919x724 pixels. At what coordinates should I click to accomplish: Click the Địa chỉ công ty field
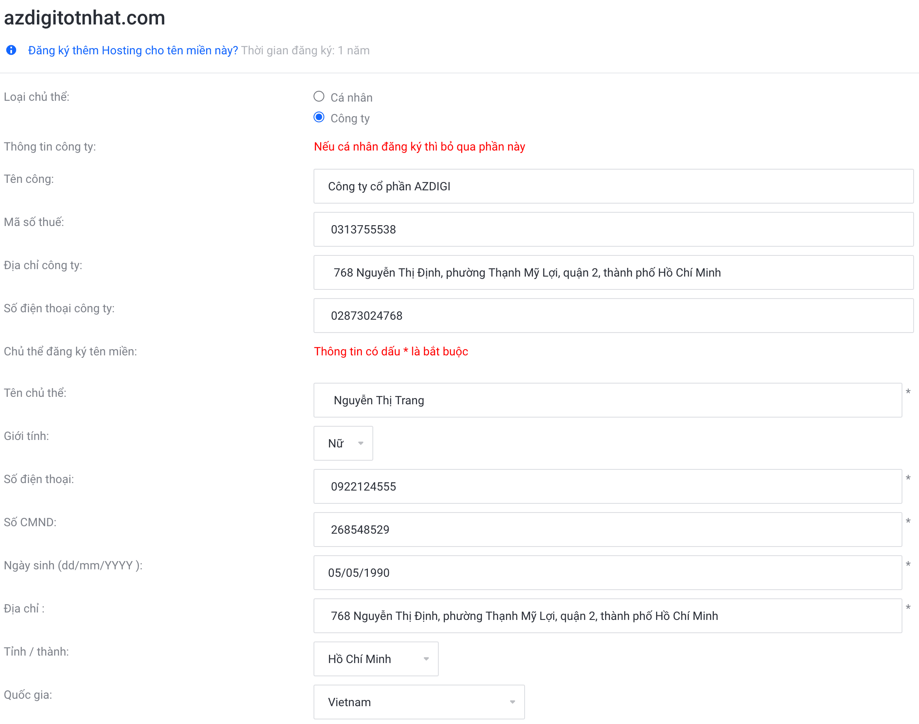[x=613, y=272]
